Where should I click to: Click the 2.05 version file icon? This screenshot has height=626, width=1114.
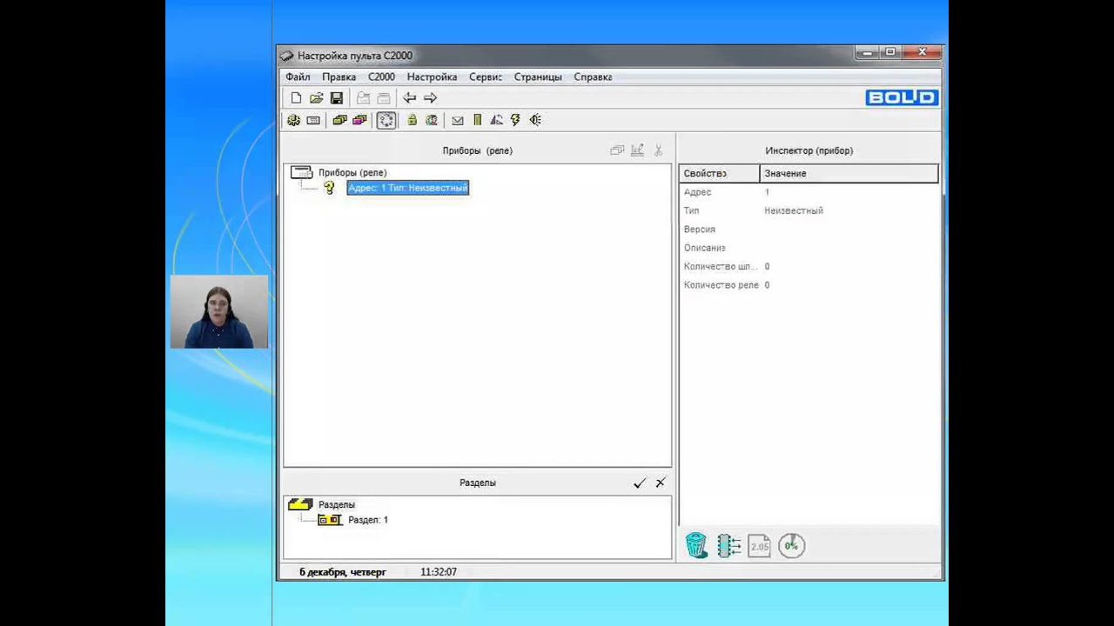pyautogui.click(x=760, y=545)
